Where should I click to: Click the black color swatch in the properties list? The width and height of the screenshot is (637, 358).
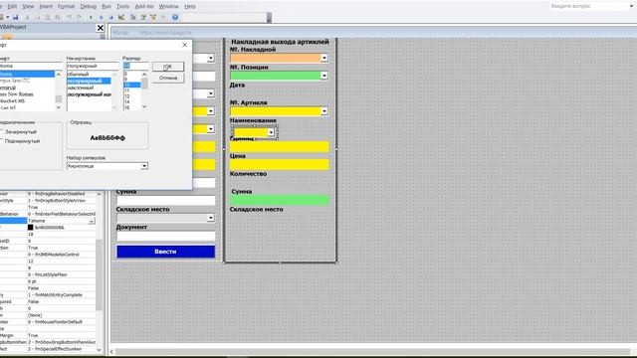pyautogui.click(x=31, y=228)
